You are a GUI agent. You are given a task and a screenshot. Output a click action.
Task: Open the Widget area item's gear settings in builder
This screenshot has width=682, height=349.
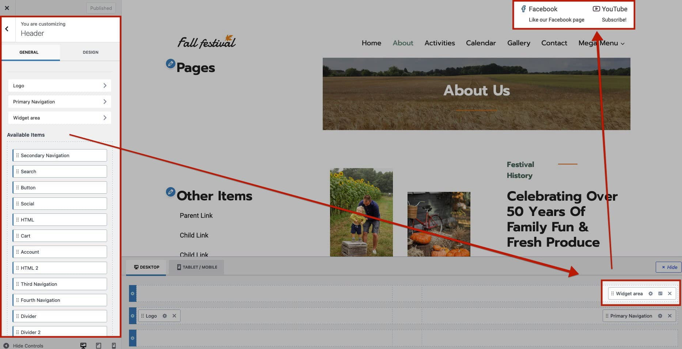tap(651, 293)
